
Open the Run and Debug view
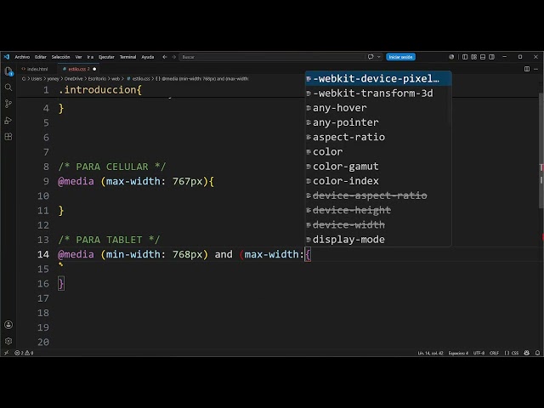8,121
